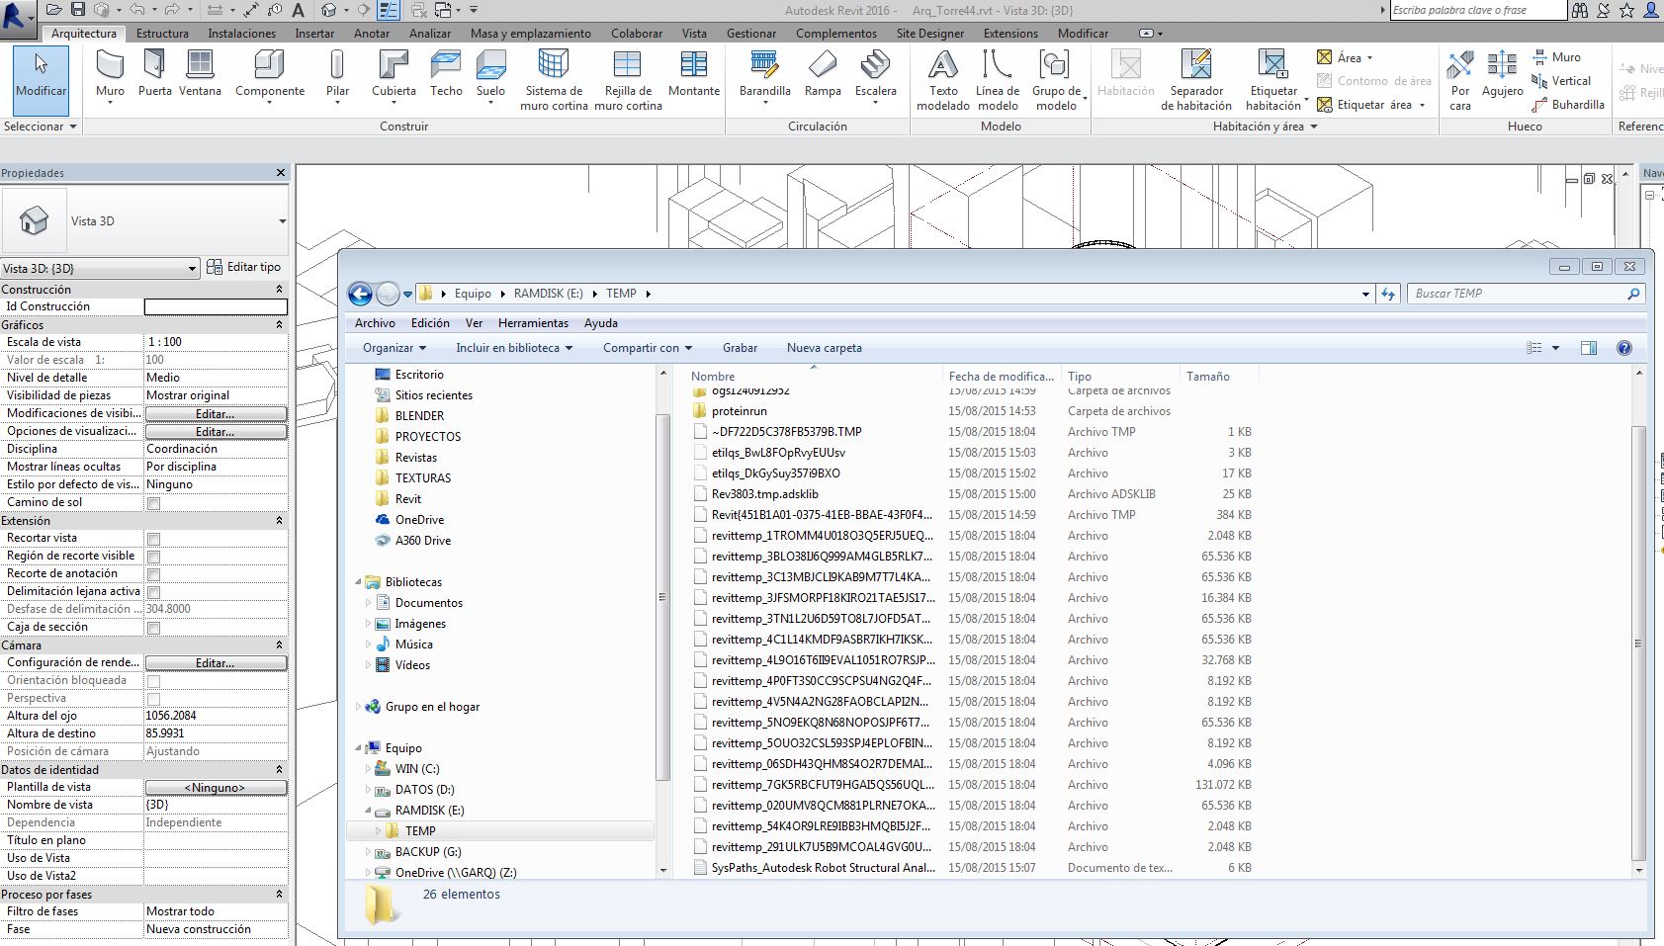Enable the Recortar vista checkbox
1664x946 pixels.
tap(153, 537)
